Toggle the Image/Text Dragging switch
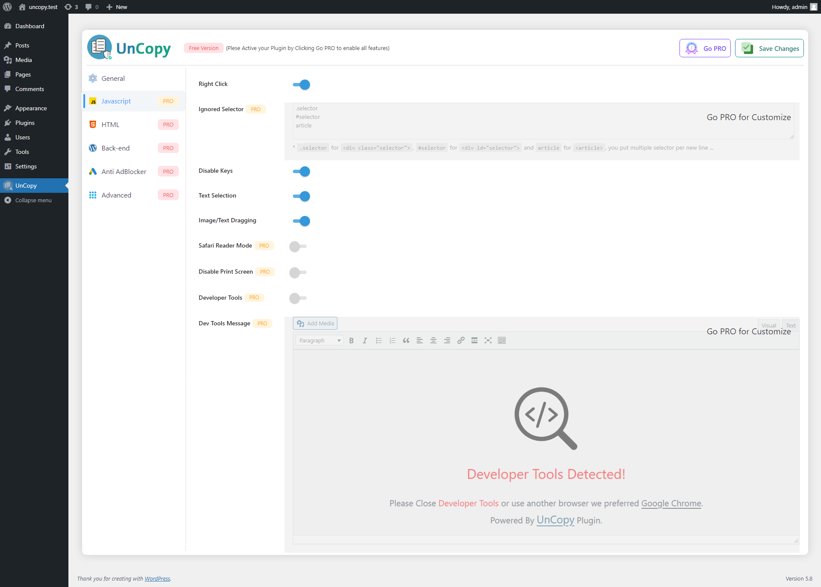The image size is (821, 587). pyautogui.click(x=301, y=221)
